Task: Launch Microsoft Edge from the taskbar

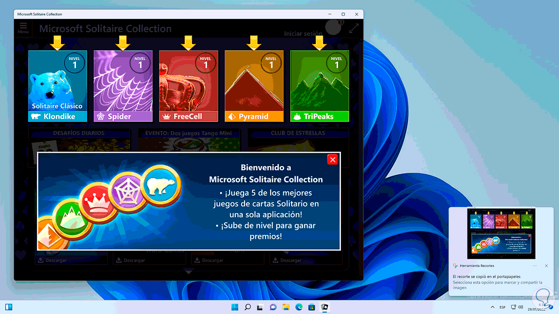Action: point(299,307)
